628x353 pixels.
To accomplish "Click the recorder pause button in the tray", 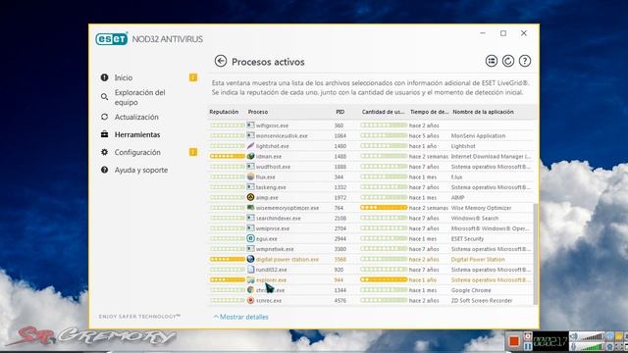I will click(528, 346).
